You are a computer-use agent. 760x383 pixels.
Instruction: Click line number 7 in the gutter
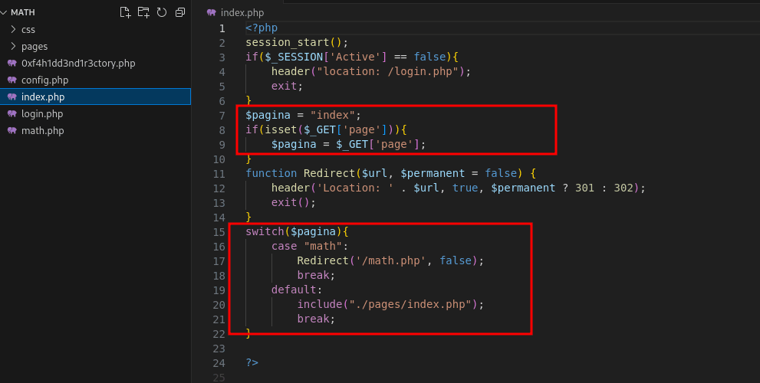click(x=222, y=115)
